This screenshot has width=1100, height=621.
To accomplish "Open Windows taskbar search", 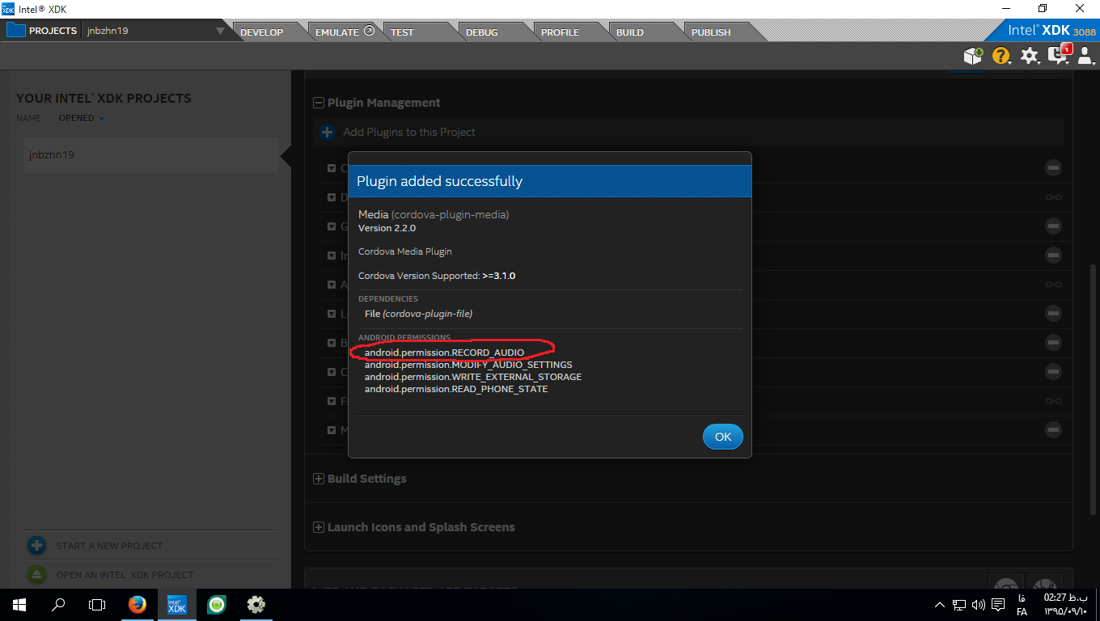I will [x=58, y=604].
